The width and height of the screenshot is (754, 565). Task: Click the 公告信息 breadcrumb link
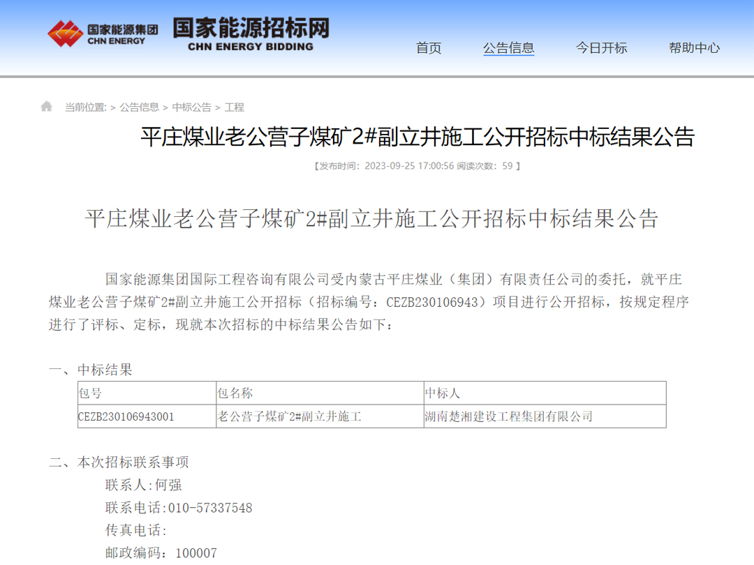click(x=139, y=107)
